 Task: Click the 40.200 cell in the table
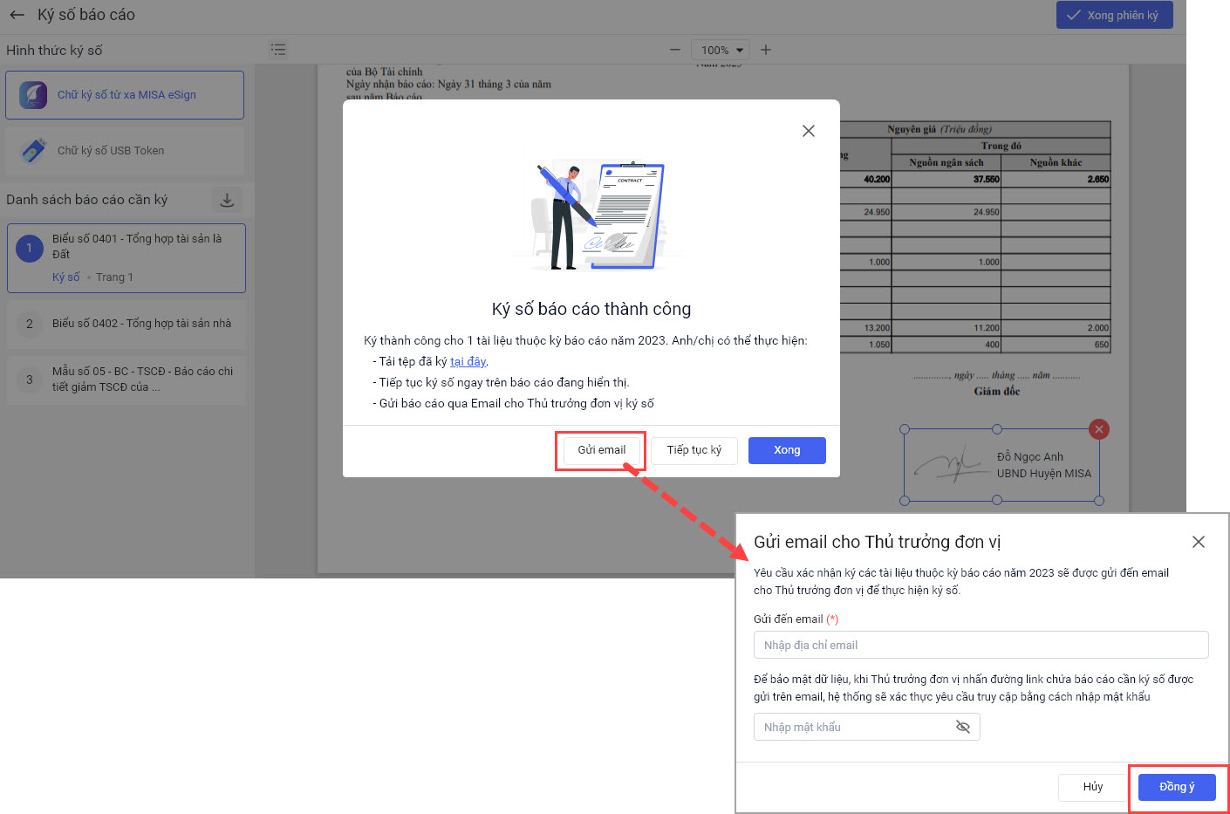tap(877, 180)
